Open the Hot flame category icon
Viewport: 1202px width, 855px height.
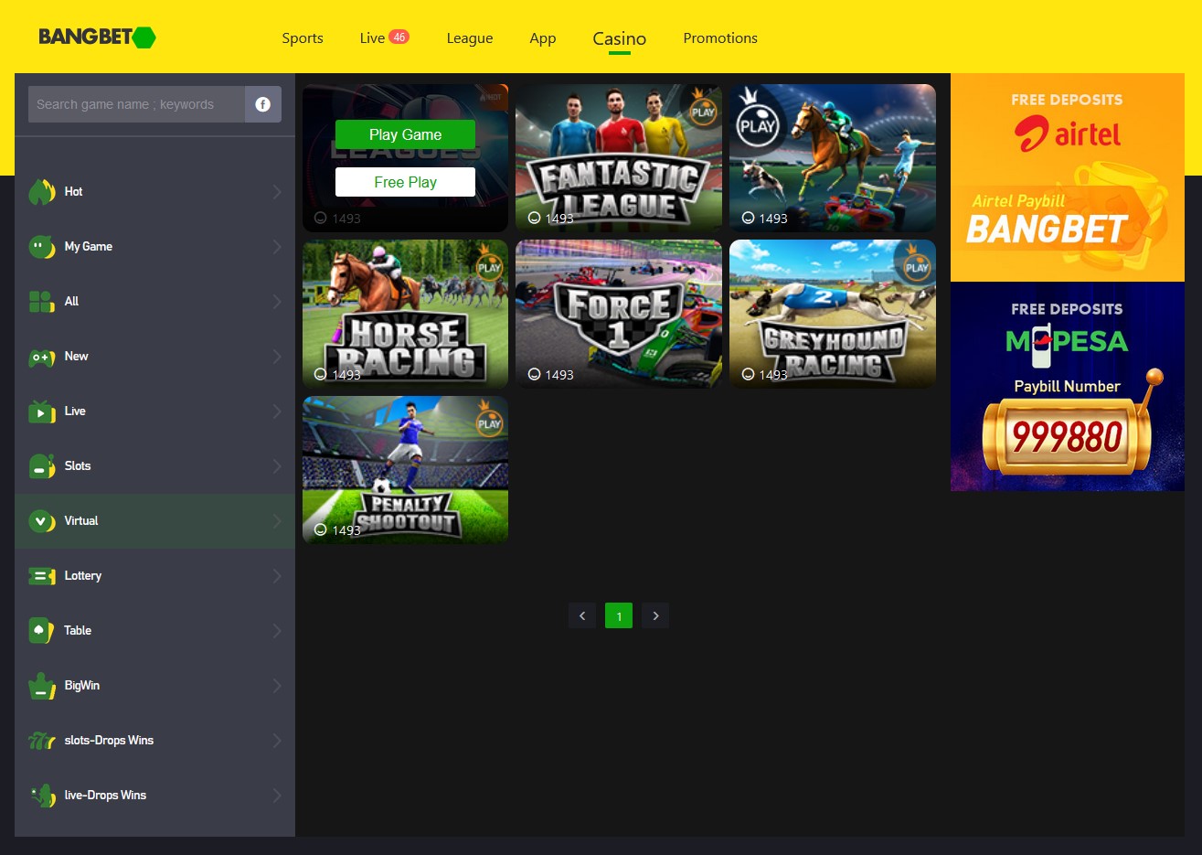42,192
